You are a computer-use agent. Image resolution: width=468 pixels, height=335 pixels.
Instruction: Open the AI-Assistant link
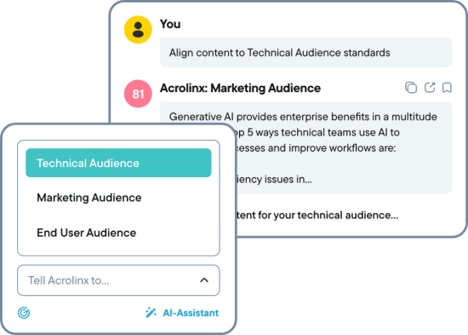tap(191, 313)
